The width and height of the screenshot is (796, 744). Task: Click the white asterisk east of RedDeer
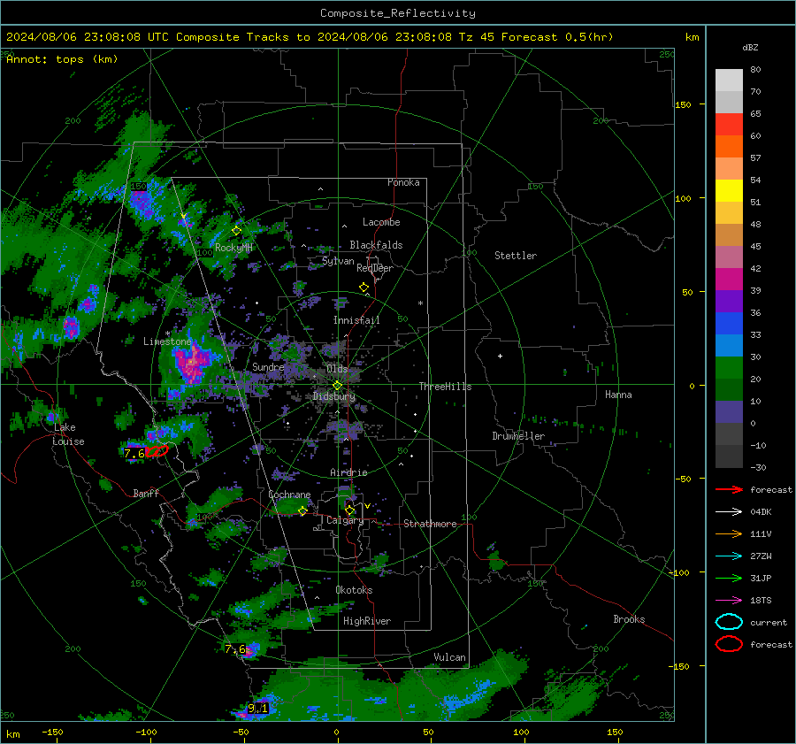coord(420,303)
